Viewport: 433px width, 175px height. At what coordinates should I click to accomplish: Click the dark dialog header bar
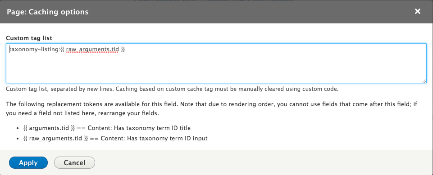click(216, 12)
